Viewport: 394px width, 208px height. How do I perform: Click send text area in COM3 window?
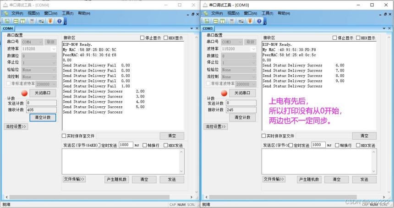click(319, 162)
